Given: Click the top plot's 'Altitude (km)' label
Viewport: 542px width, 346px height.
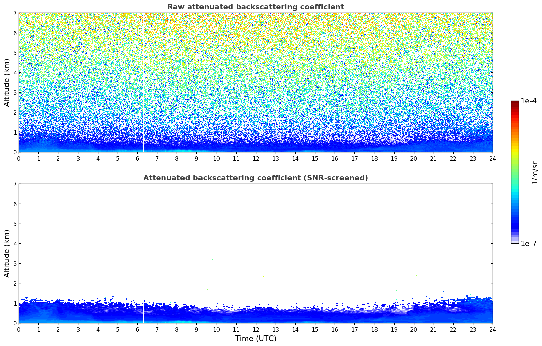Looking at the screenshot, I should 7,82.
